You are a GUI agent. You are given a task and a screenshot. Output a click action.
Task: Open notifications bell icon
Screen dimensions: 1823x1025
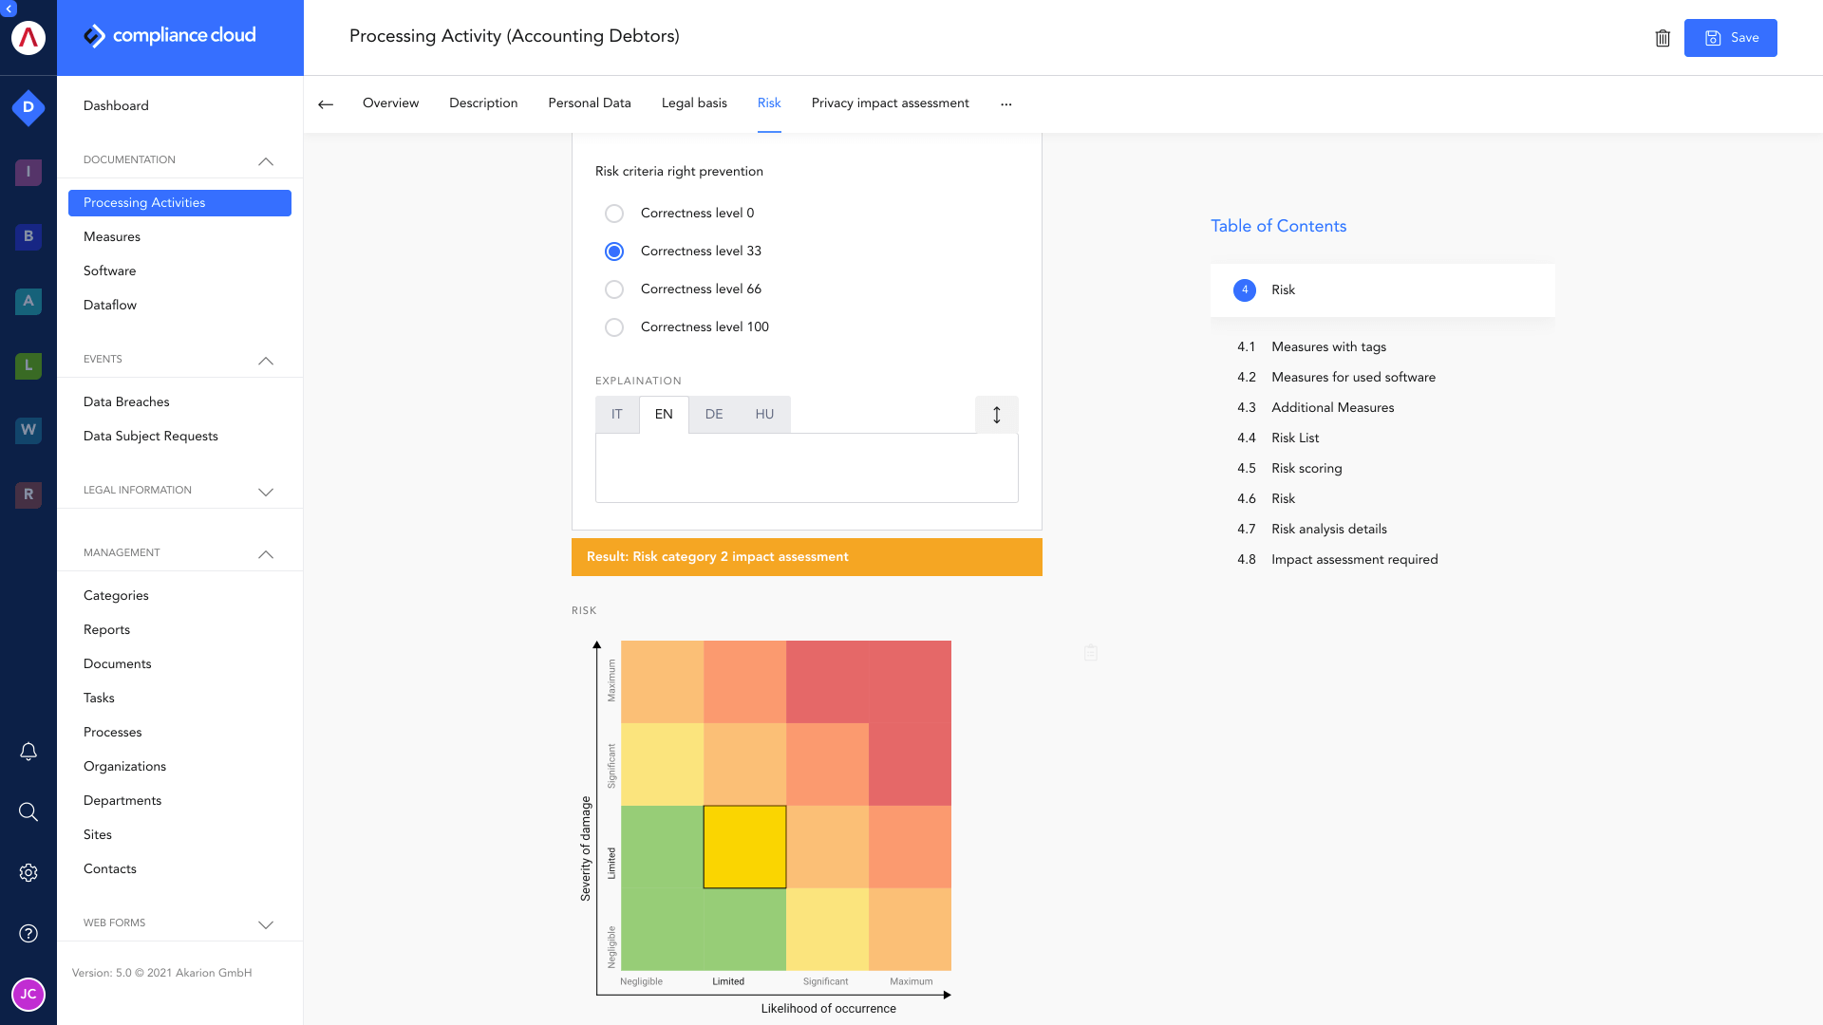28,752
